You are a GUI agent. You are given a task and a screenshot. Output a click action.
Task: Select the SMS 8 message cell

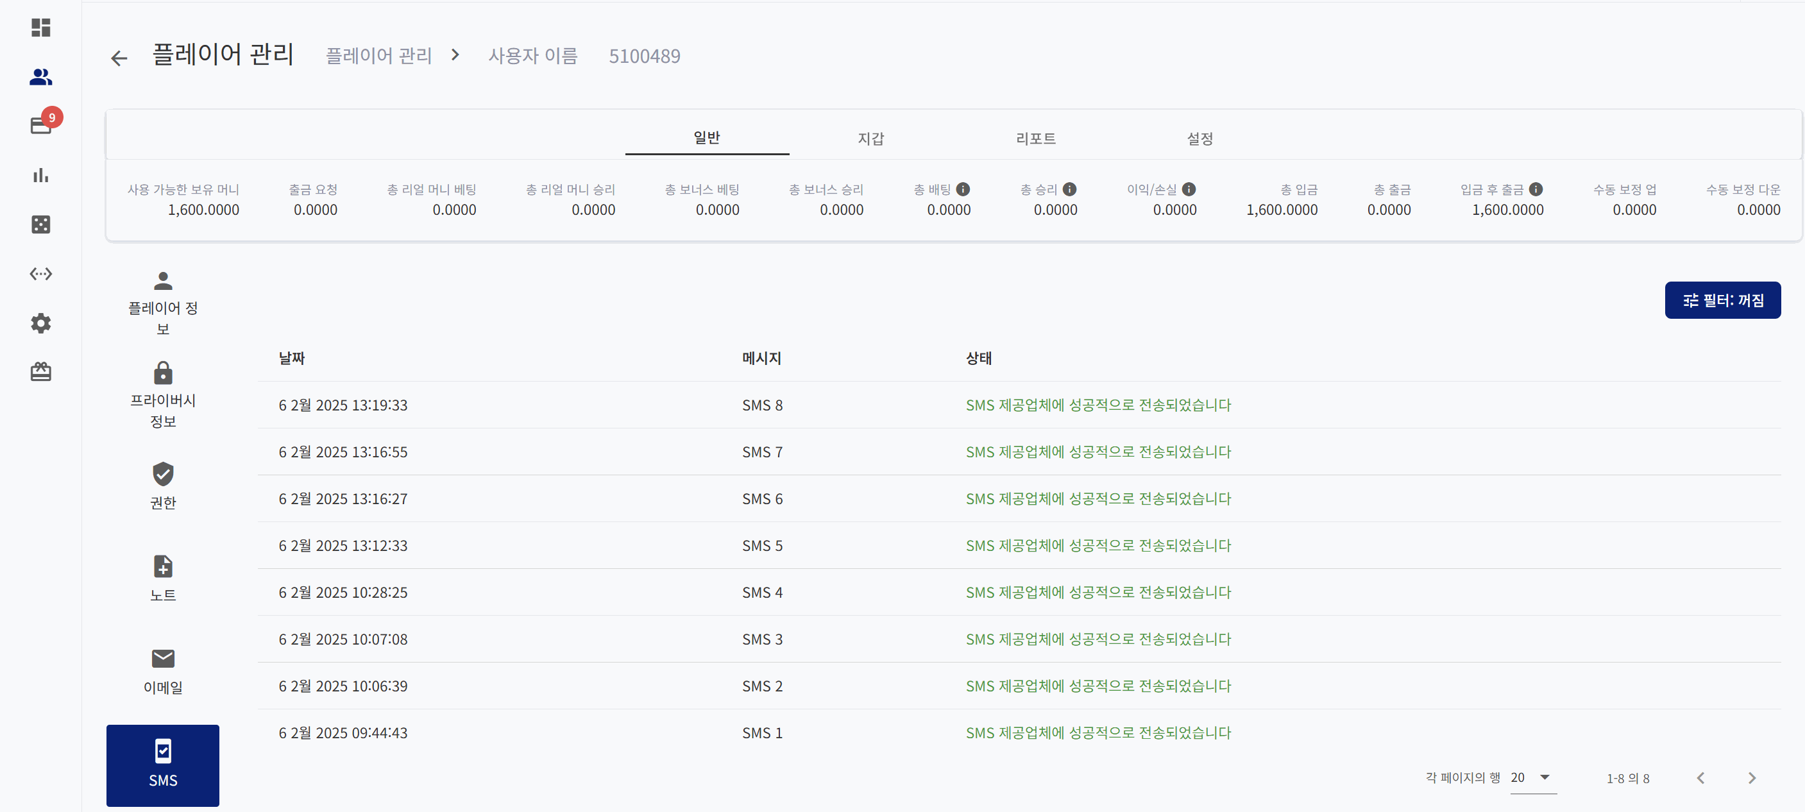pyautogui.click(x=763, y=405)
